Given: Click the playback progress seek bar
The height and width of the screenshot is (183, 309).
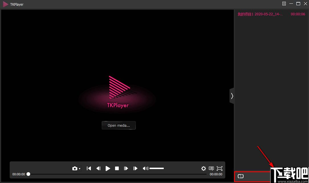Looking at the screenshot, I should (x=117, y=174).
